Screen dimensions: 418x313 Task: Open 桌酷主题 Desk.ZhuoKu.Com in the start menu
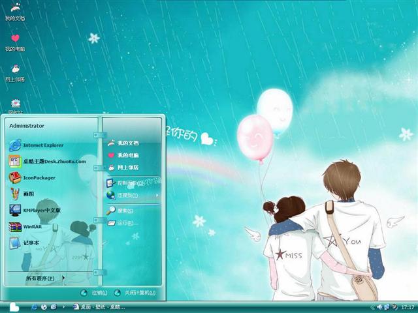[48, 161]
